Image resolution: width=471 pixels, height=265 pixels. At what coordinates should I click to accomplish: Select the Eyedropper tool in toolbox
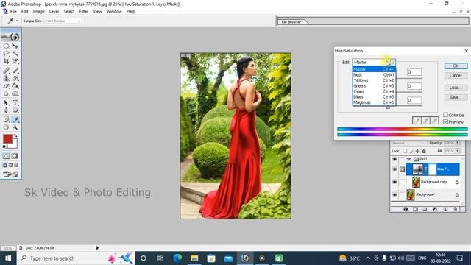pos(15,119)
